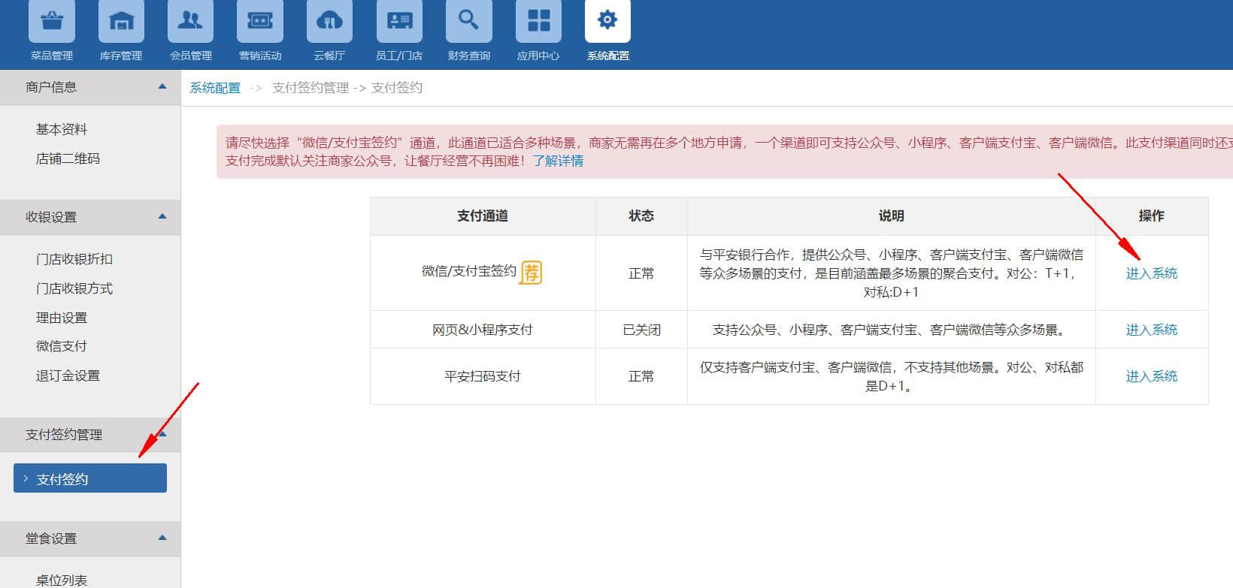This screenshot has width=1233, height=588.
Task: Collapse the 收银设置 section arrow
Action: click(162, 217)
